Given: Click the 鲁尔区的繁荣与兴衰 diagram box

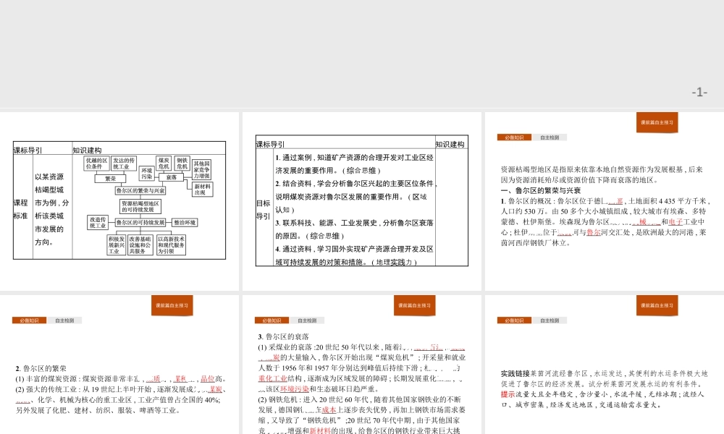Looking at the screenshot, I should (140, 190).
